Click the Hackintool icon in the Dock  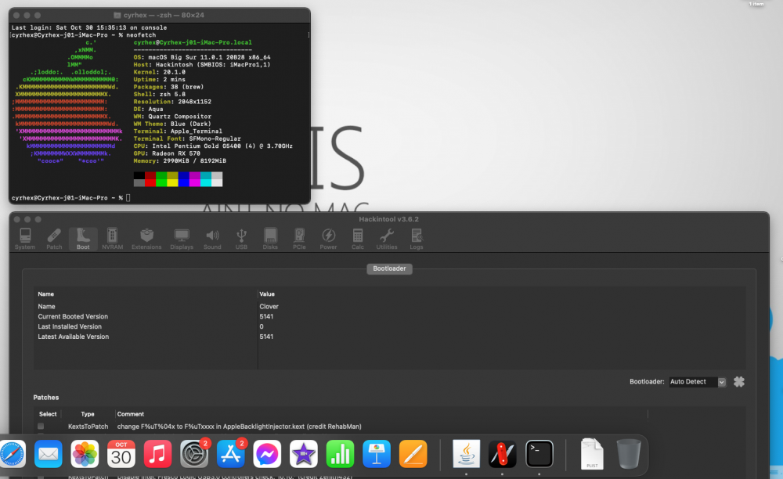click(503, 454)
